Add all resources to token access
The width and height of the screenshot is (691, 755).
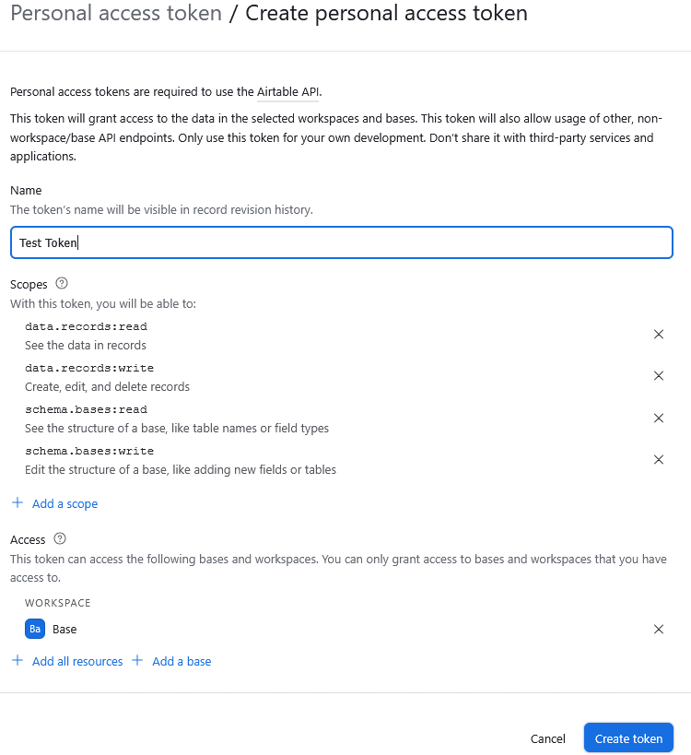tap(77, 661)
